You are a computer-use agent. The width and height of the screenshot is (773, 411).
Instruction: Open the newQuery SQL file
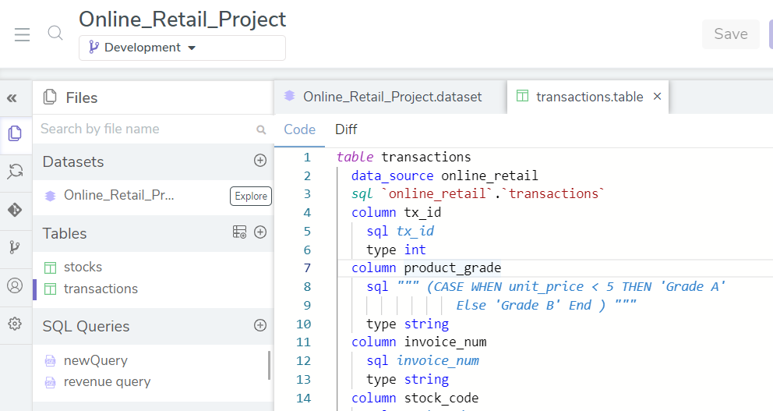point(96,360)
